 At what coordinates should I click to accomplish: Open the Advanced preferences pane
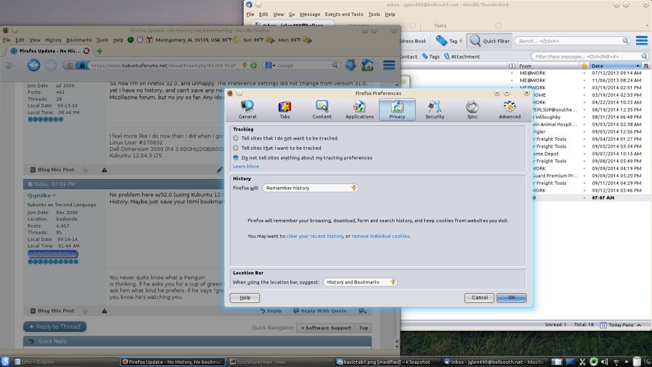click(x=509, y=110)
